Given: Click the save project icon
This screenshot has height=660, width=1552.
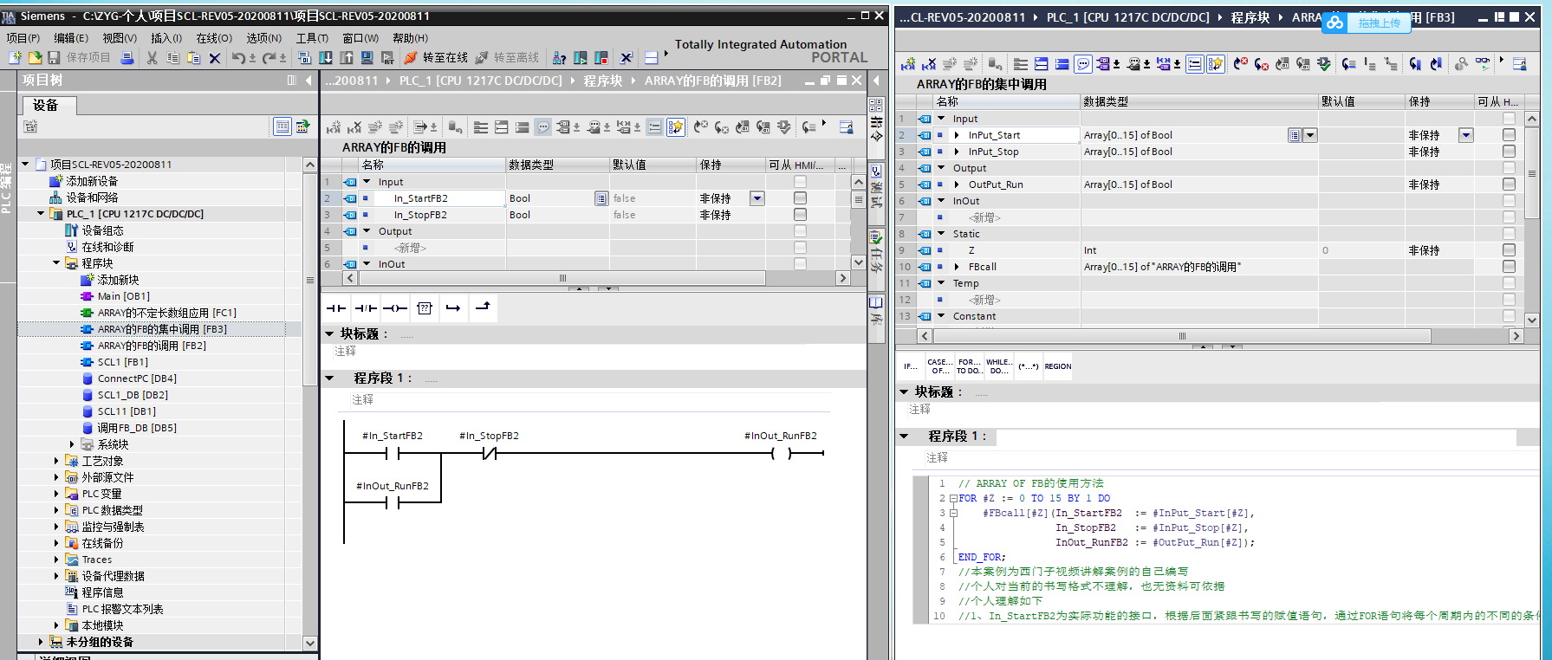Looking at the screenshot, I should 54,58.
